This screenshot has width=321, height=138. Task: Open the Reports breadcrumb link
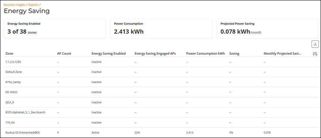click(x=33, y=5)
